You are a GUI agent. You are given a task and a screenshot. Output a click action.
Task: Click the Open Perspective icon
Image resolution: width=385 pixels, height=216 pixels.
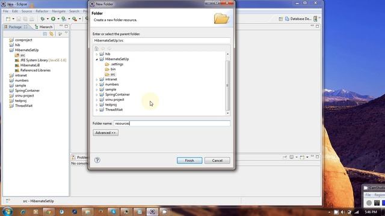[x=280, y=19]
